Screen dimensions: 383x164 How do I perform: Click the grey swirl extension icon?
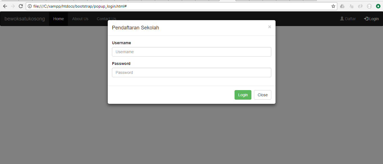(360, 6)
